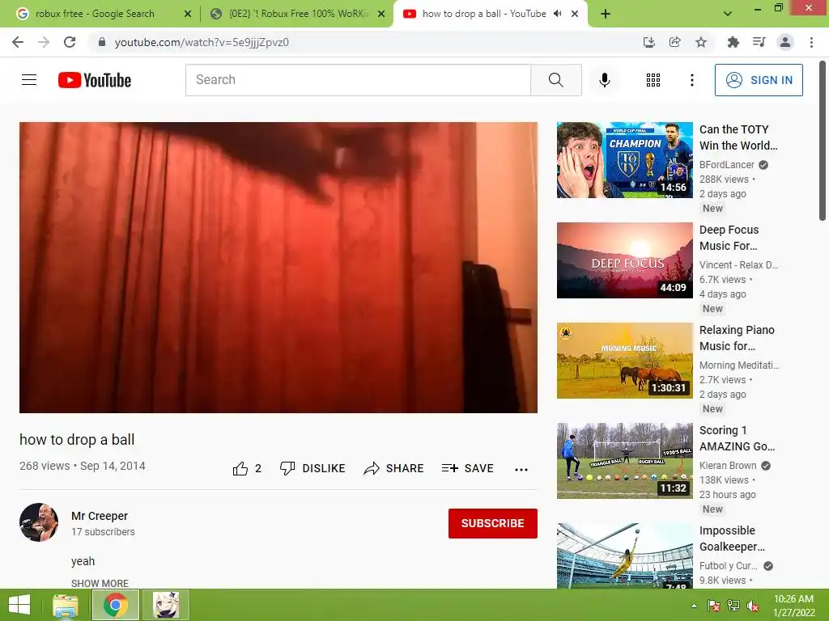This screenshot has width=829, height=621.
Task: Open File Explorer from taskbar
Action: click(66, 605)
